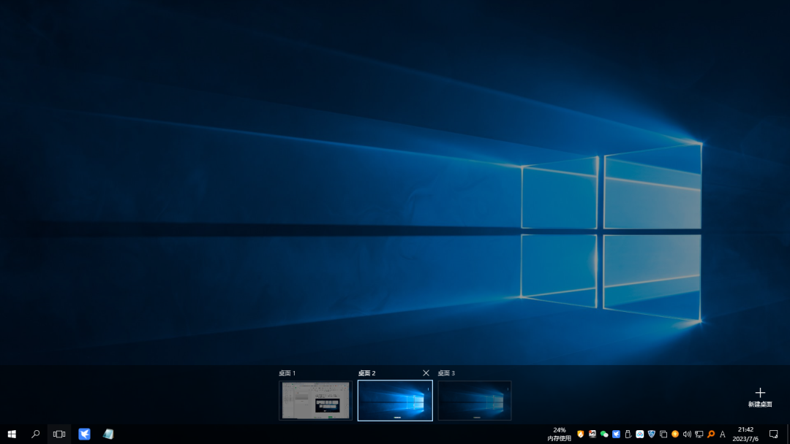Switch to the 桌面 1 thumbnail
This screenshot has height=444, width=790.
click(x=315, y=401)
